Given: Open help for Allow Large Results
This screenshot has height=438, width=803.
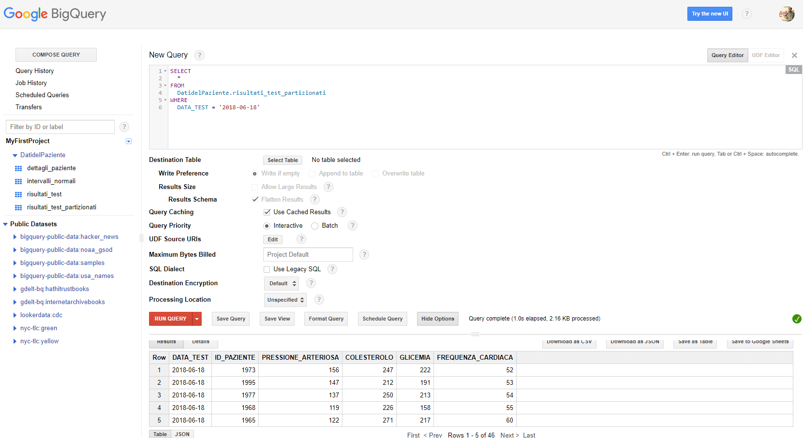Looking at the screenshot, I should 328,187.
